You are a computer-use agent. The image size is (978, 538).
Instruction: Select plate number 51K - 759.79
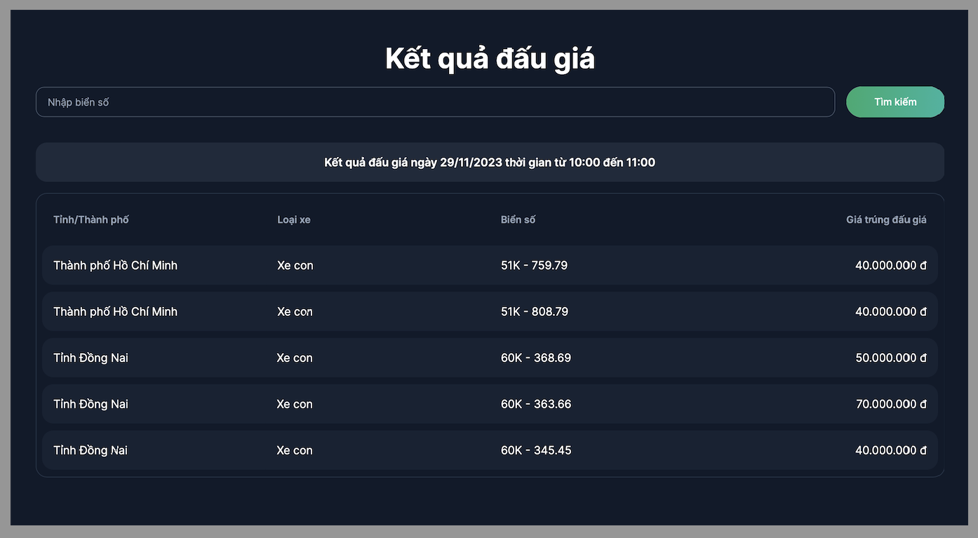(x=534, y=265)
